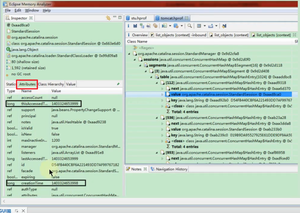Select the Class Hierarchy tab
This screenshot has width=300, height=213.
[51, 84]
